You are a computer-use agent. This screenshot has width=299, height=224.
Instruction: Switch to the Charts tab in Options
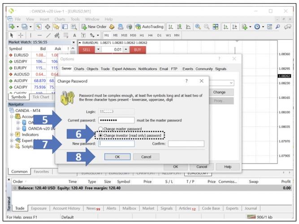click(79, 69)
